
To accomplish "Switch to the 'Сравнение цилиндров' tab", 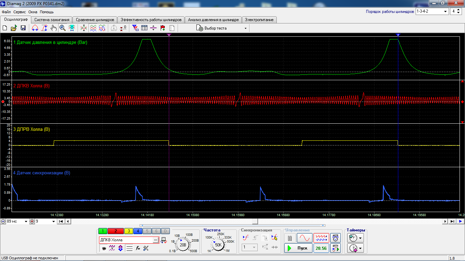I will (95, 20).
